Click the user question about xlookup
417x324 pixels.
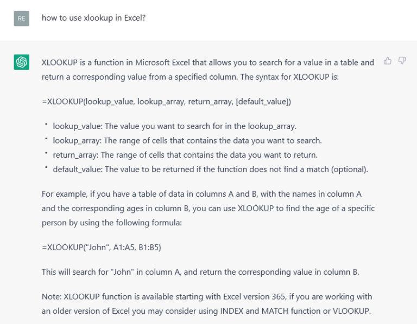pyautogui.click(x=93, y=18)
